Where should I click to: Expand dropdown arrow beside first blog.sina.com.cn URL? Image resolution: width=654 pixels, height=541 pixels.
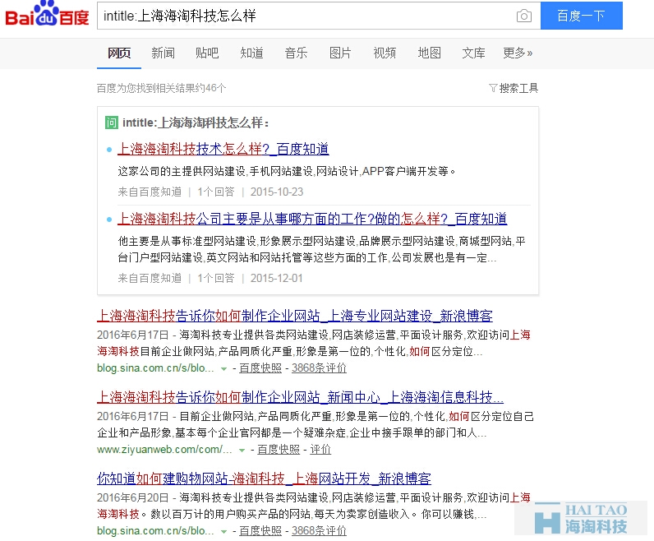(x=224, y=368)
